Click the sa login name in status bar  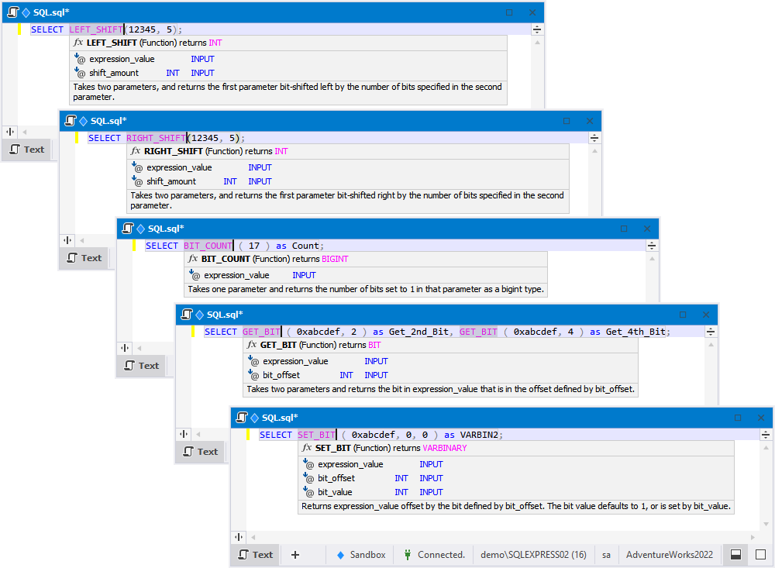(606, 555)
